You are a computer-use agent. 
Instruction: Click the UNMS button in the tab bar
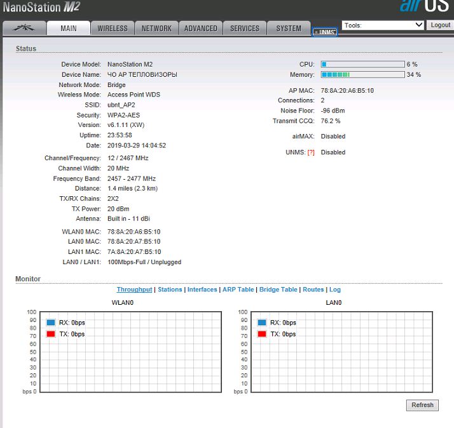click(324, 32)
